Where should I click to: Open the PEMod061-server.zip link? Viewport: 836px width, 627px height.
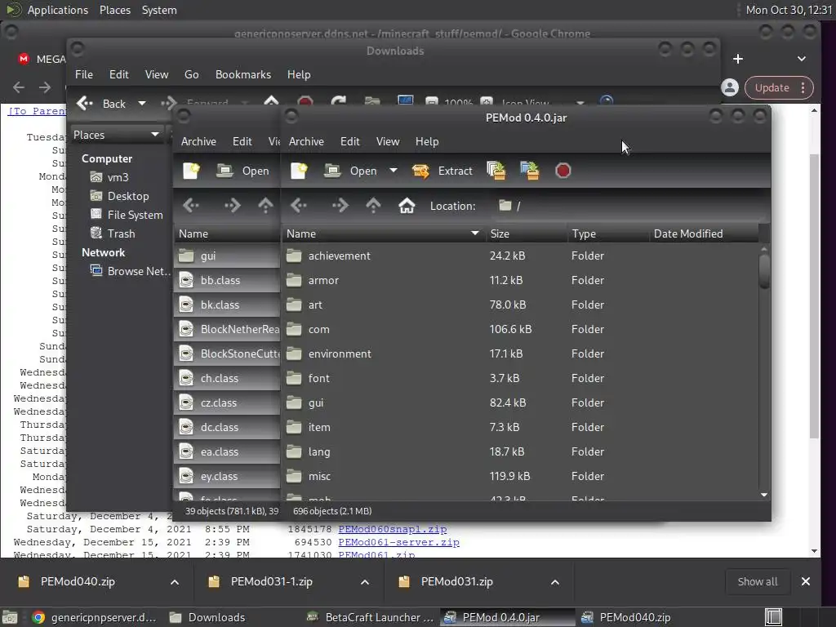[x=398, y=542]
